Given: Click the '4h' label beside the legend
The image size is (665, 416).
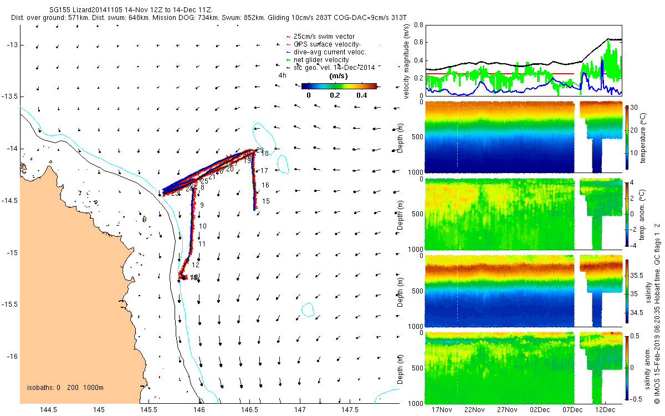Looking at the screenshot, I should [282, 76].
